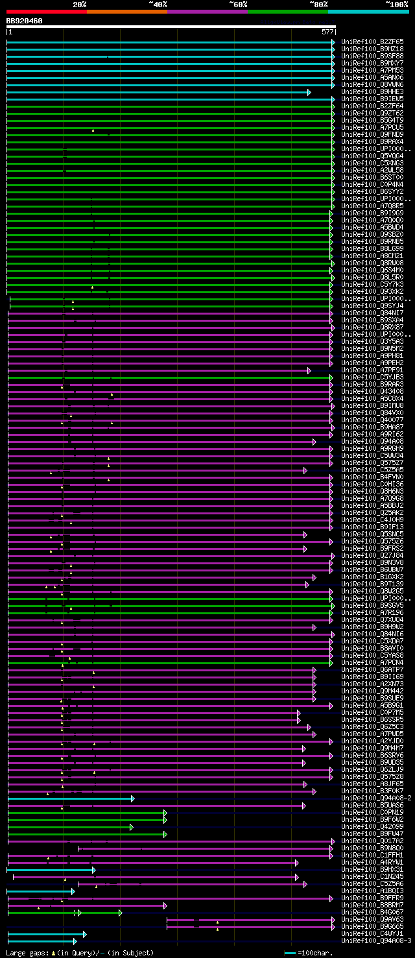
Task: Select label UniRef100_Q25AK2
Action: pos(372,513)
